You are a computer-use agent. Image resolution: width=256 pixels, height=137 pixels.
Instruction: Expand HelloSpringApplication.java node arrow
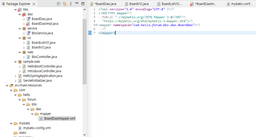[16, 76]
